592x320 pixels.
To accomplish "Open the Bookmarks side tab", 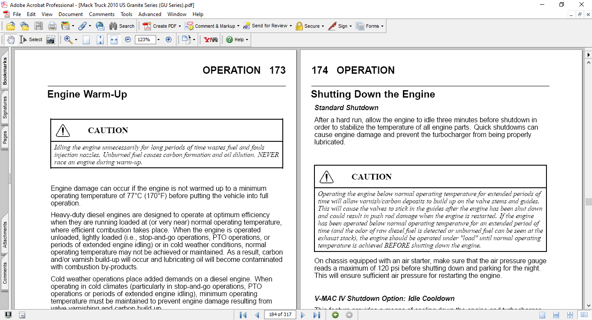I will 5,71.
